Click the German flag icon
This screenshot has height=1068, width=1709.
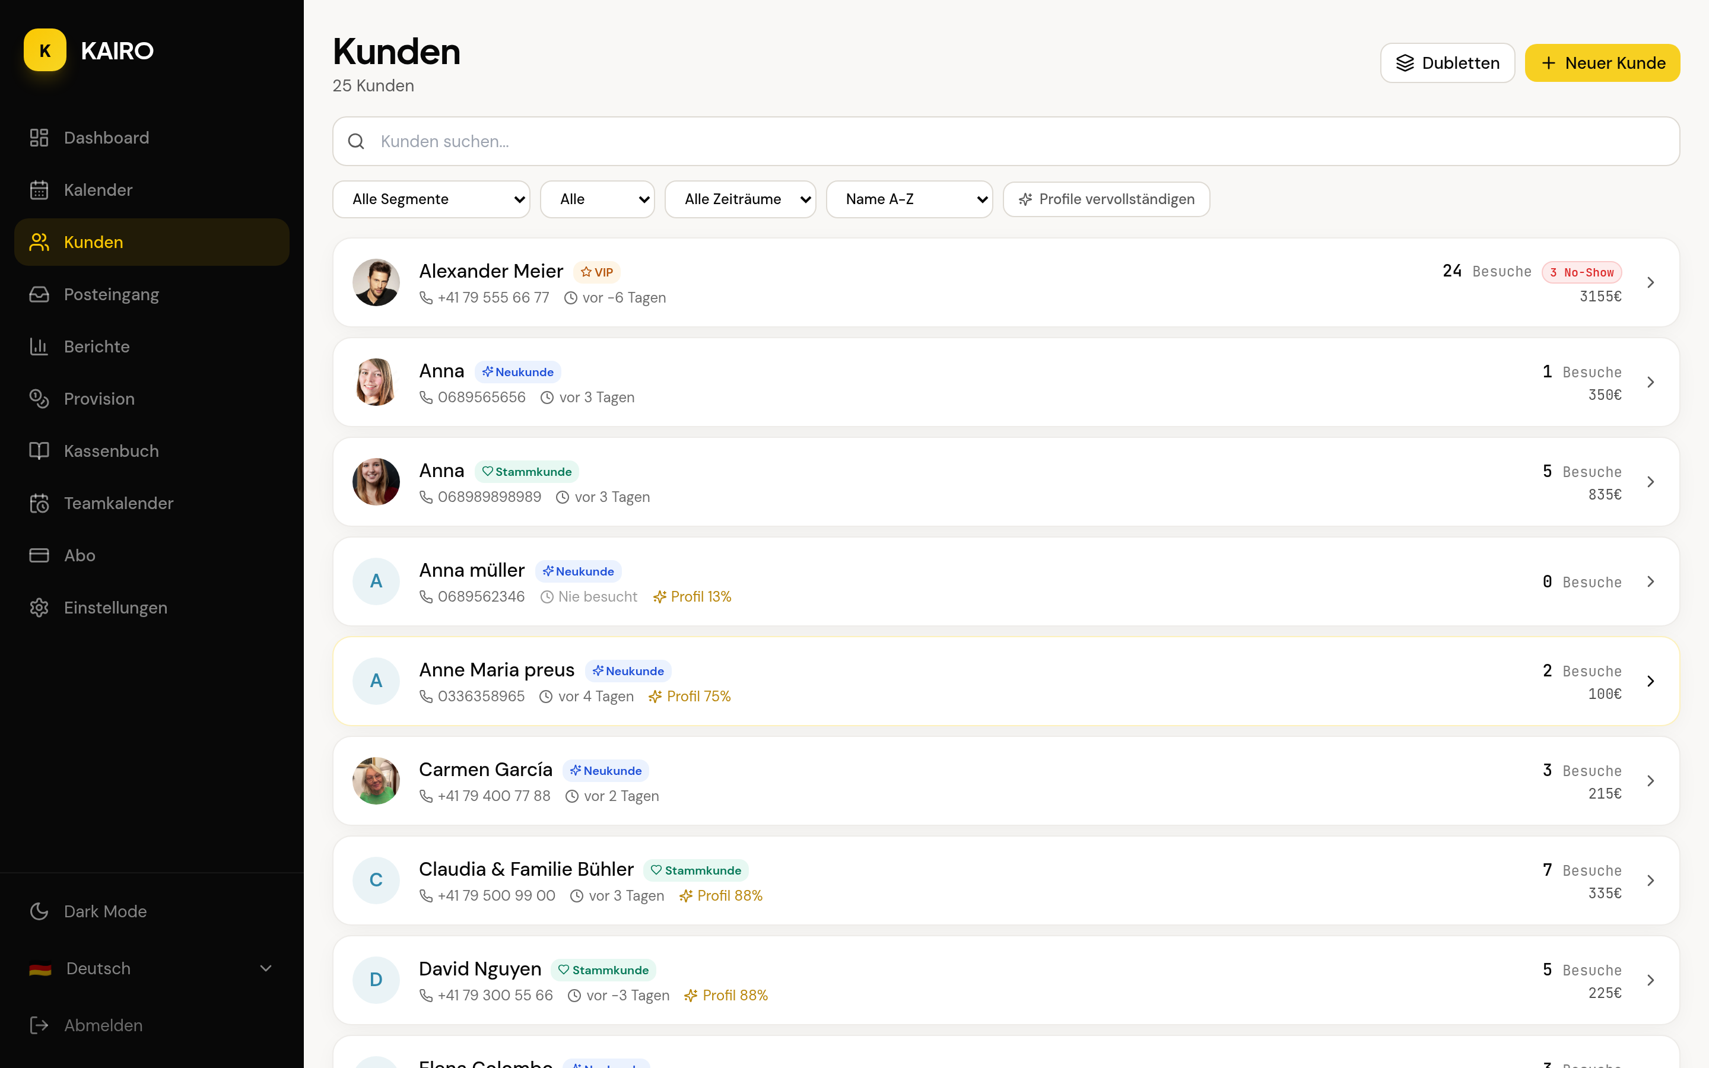click(x=40, y=969)
